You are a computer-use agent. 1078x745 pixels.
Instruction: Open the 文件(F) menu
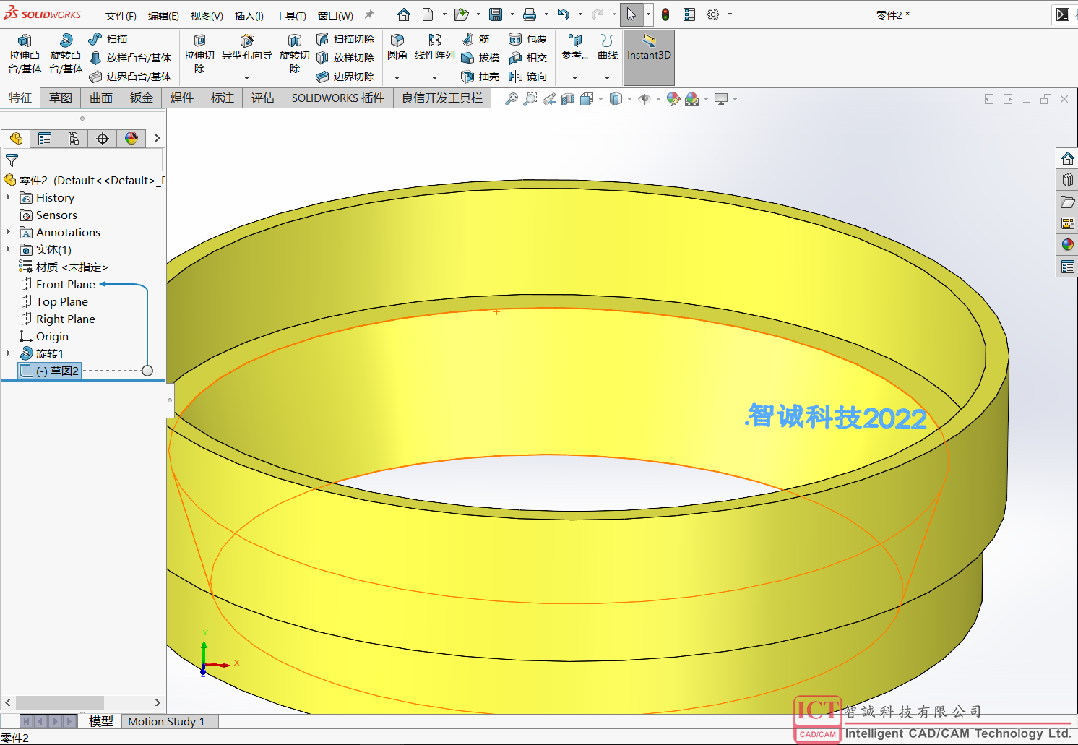point(121,15)
